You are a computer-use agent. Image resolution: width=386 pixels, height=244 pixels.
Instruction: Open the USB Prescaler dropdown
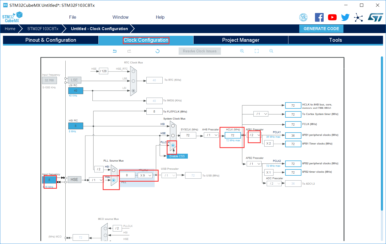pos(169,175)
